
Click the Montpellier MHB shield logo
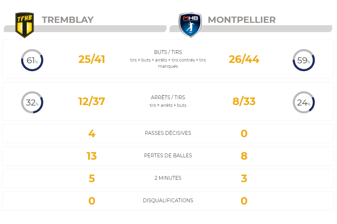[190, 25]
